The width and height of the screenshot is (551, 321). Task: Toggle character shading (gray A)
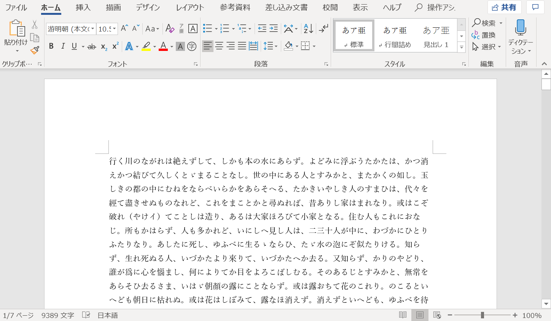pos(180,46)
